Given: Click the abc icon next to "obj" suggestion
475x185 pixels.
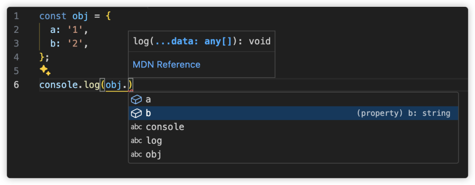Looking at the screenshot, I should [136, 154].
